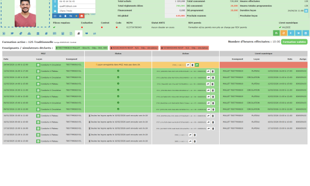The image size is (310, 186).
Task: Click trash icon in 17/10/2025 13:30 row
Action: click(195, 135)
